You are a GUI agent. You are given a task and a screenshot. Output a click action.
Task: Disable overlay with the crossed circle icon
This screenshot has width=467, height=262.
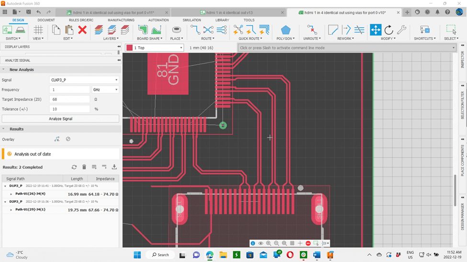[x=68, y=139]
